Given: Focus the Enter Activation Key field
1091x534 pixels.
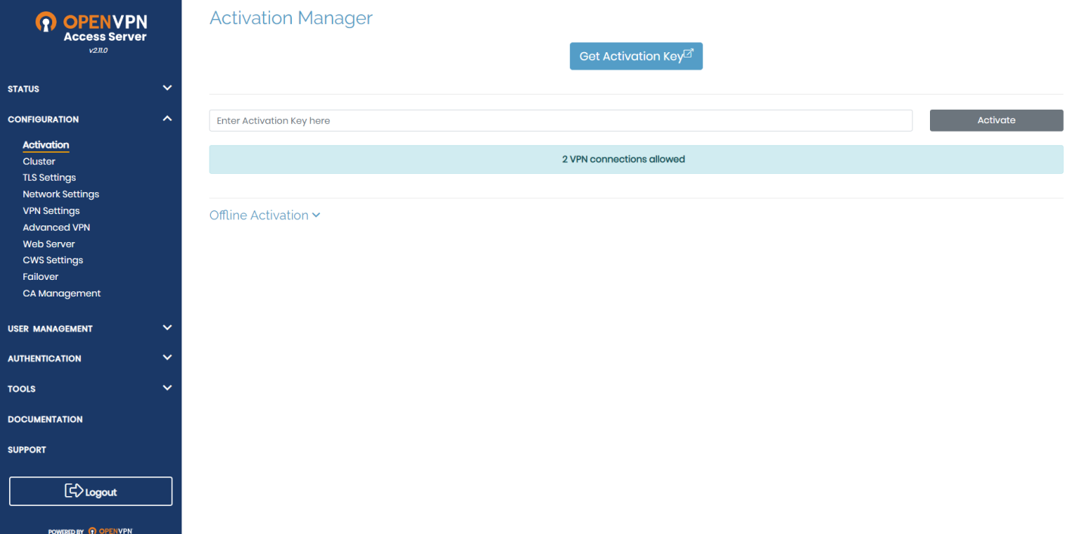Looking at the screenshot, I should (x=561, y=120).
